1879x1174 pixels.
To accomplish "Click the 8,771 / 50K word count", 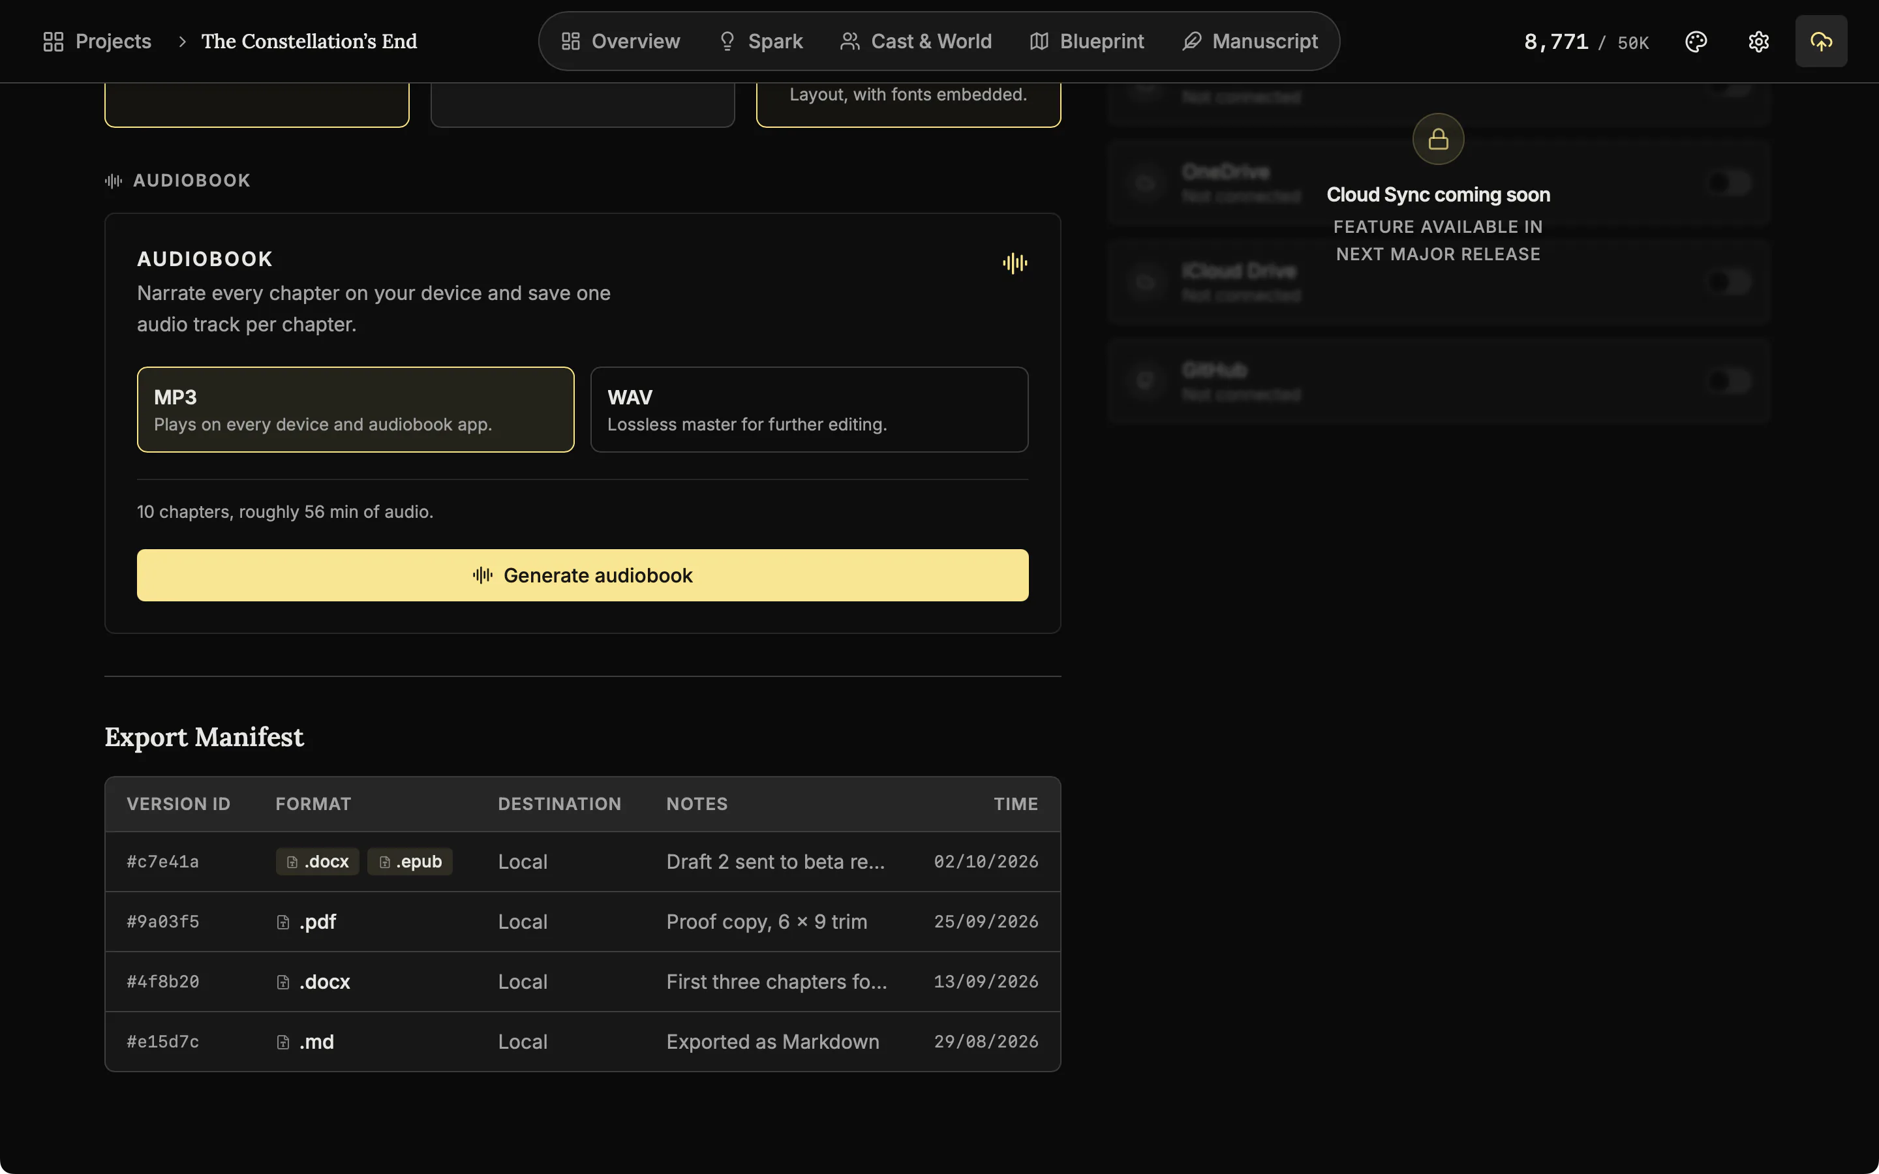I will tap(1586, 42).
